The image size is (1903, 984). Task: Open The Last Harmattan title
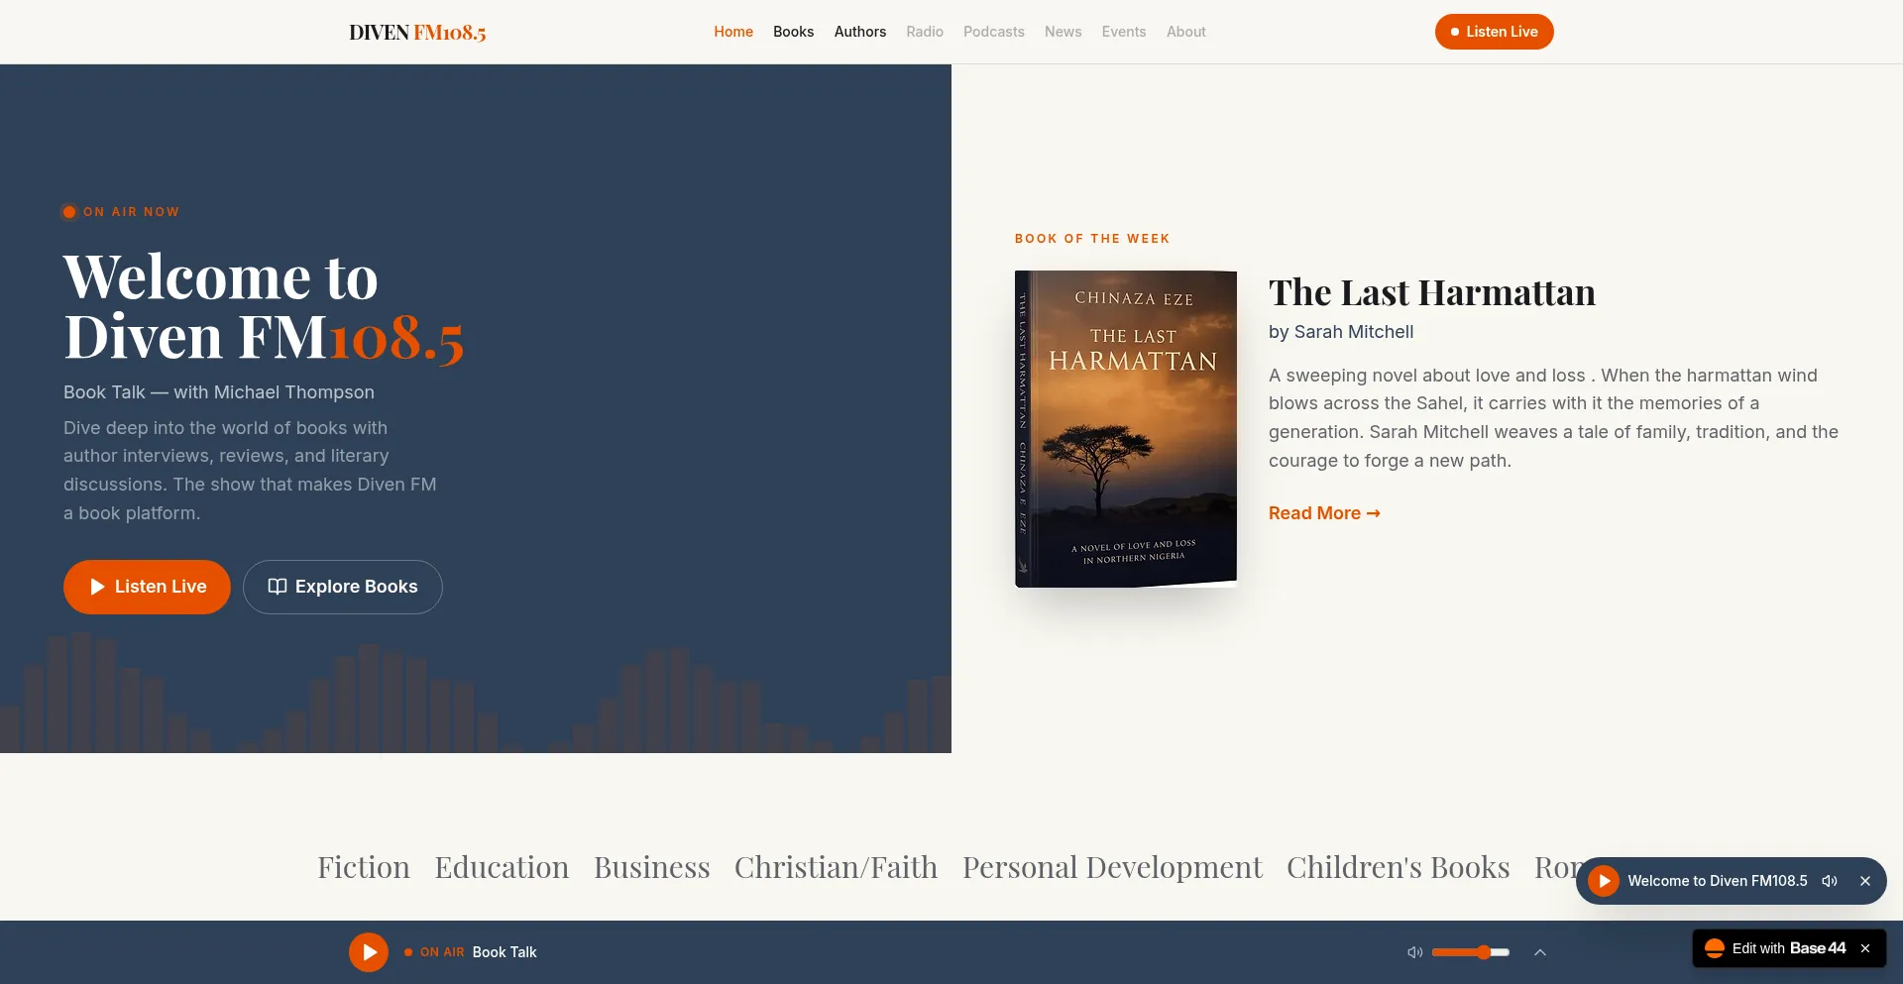1432,292
